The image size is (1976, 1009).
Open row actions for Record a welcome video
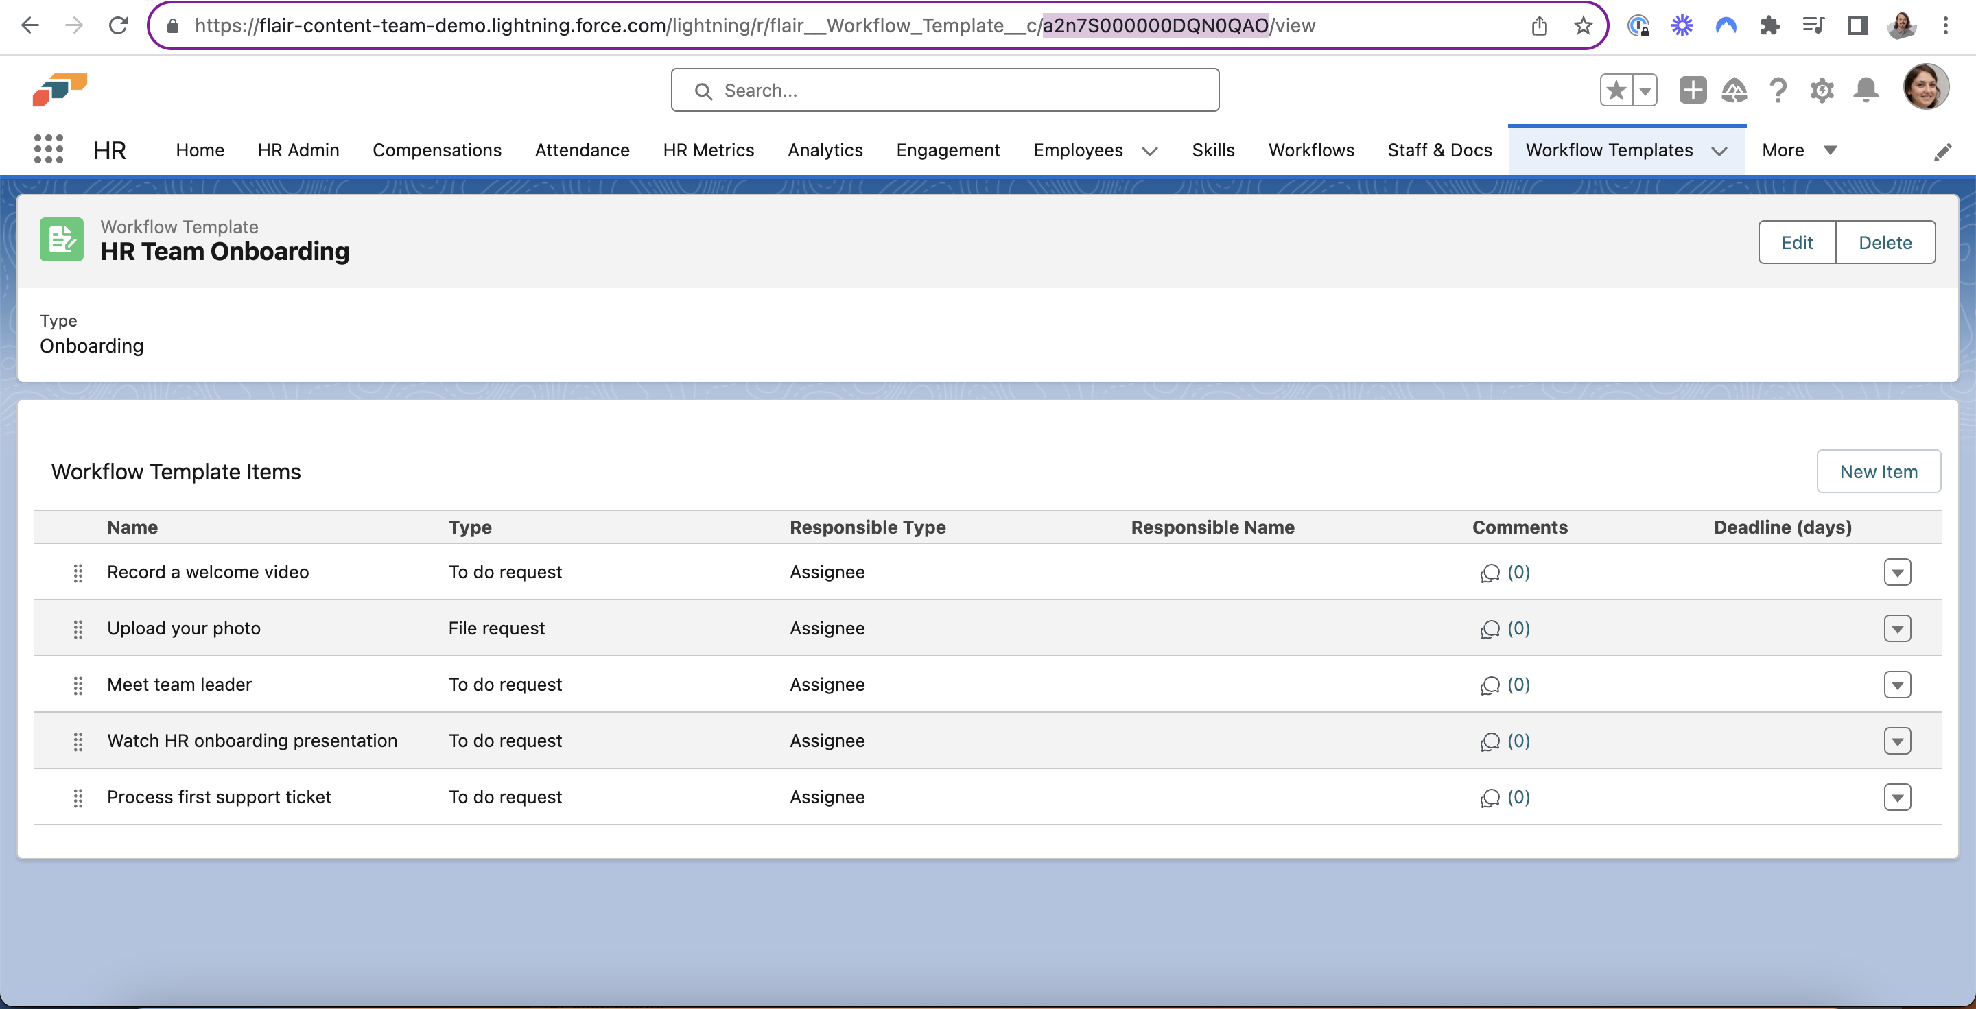[x=1896, y=572]
